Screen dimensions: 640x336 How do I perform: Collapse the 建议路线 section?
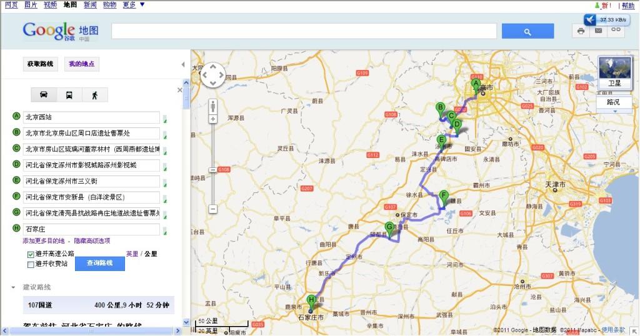pyautogui.click(x=14, y=287)
